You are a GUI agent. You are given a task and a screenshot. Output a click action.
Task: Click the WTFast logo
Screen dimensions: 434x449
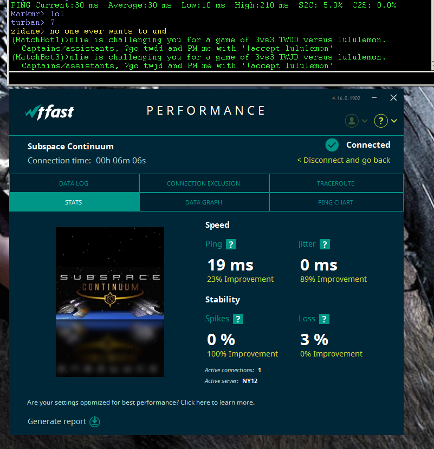click(x=50, y=112)
